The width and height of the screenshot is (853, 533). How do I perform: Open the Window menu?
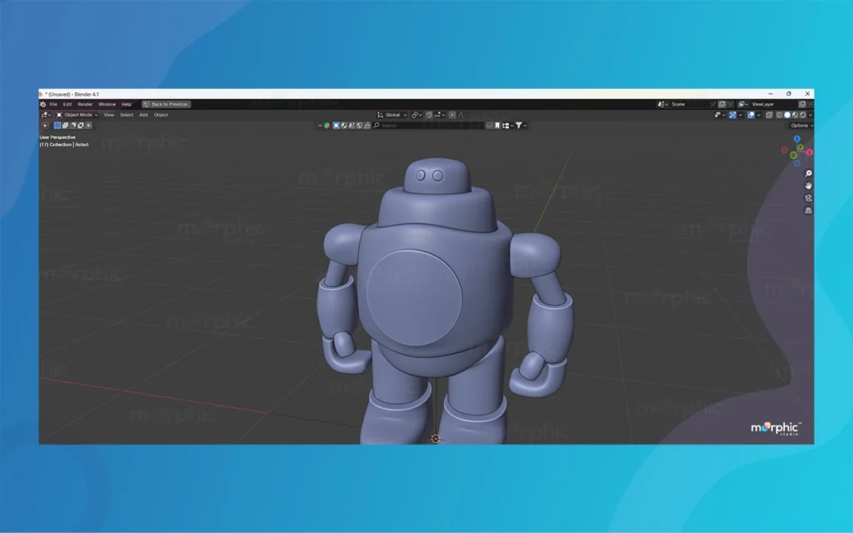(107, 104)
